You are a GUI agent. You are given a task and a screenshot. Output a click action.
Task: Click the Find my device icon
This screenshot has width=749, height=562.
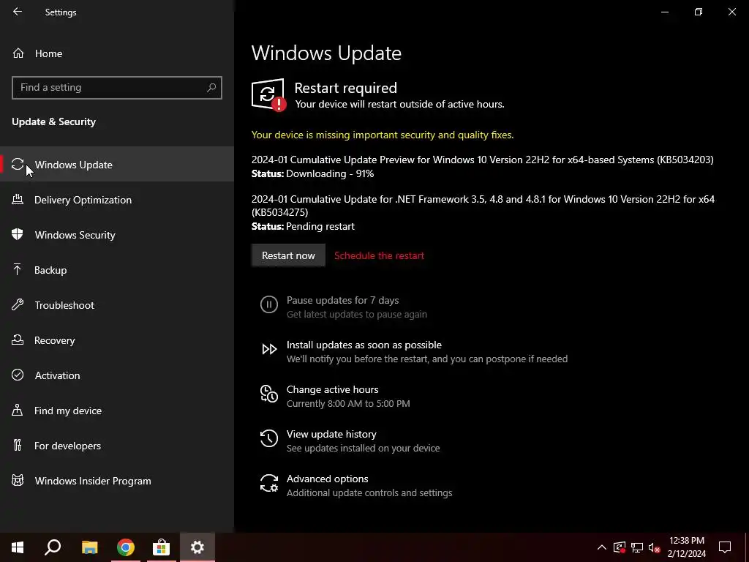click(x=18, y=410)
